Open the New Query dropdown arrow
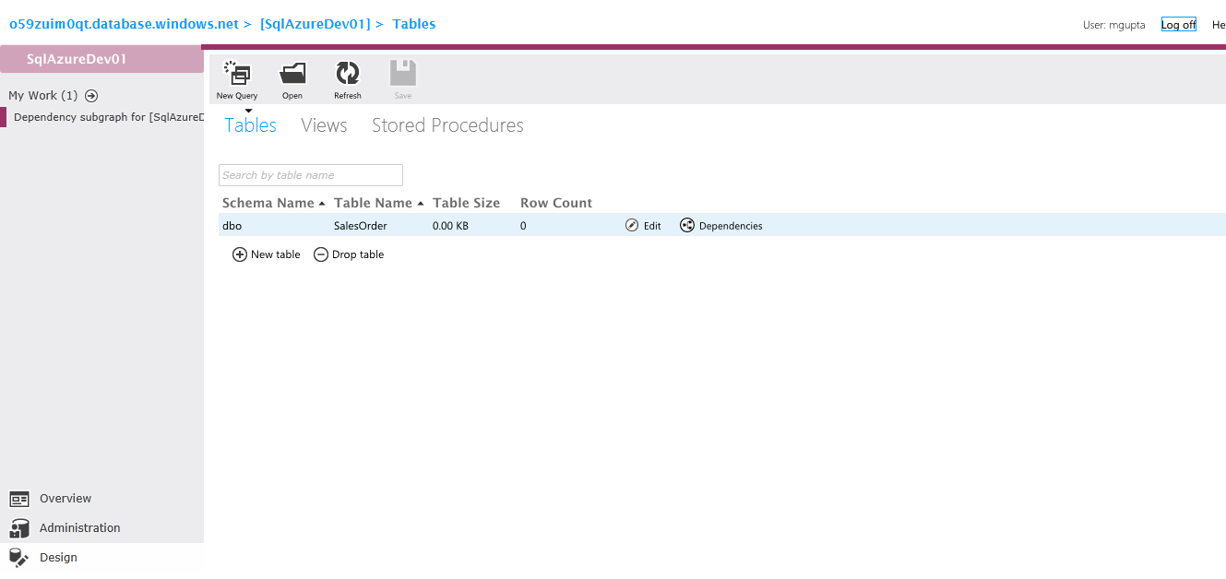The width and height of the screenshot is (1226, 579). tap(248, 111)
